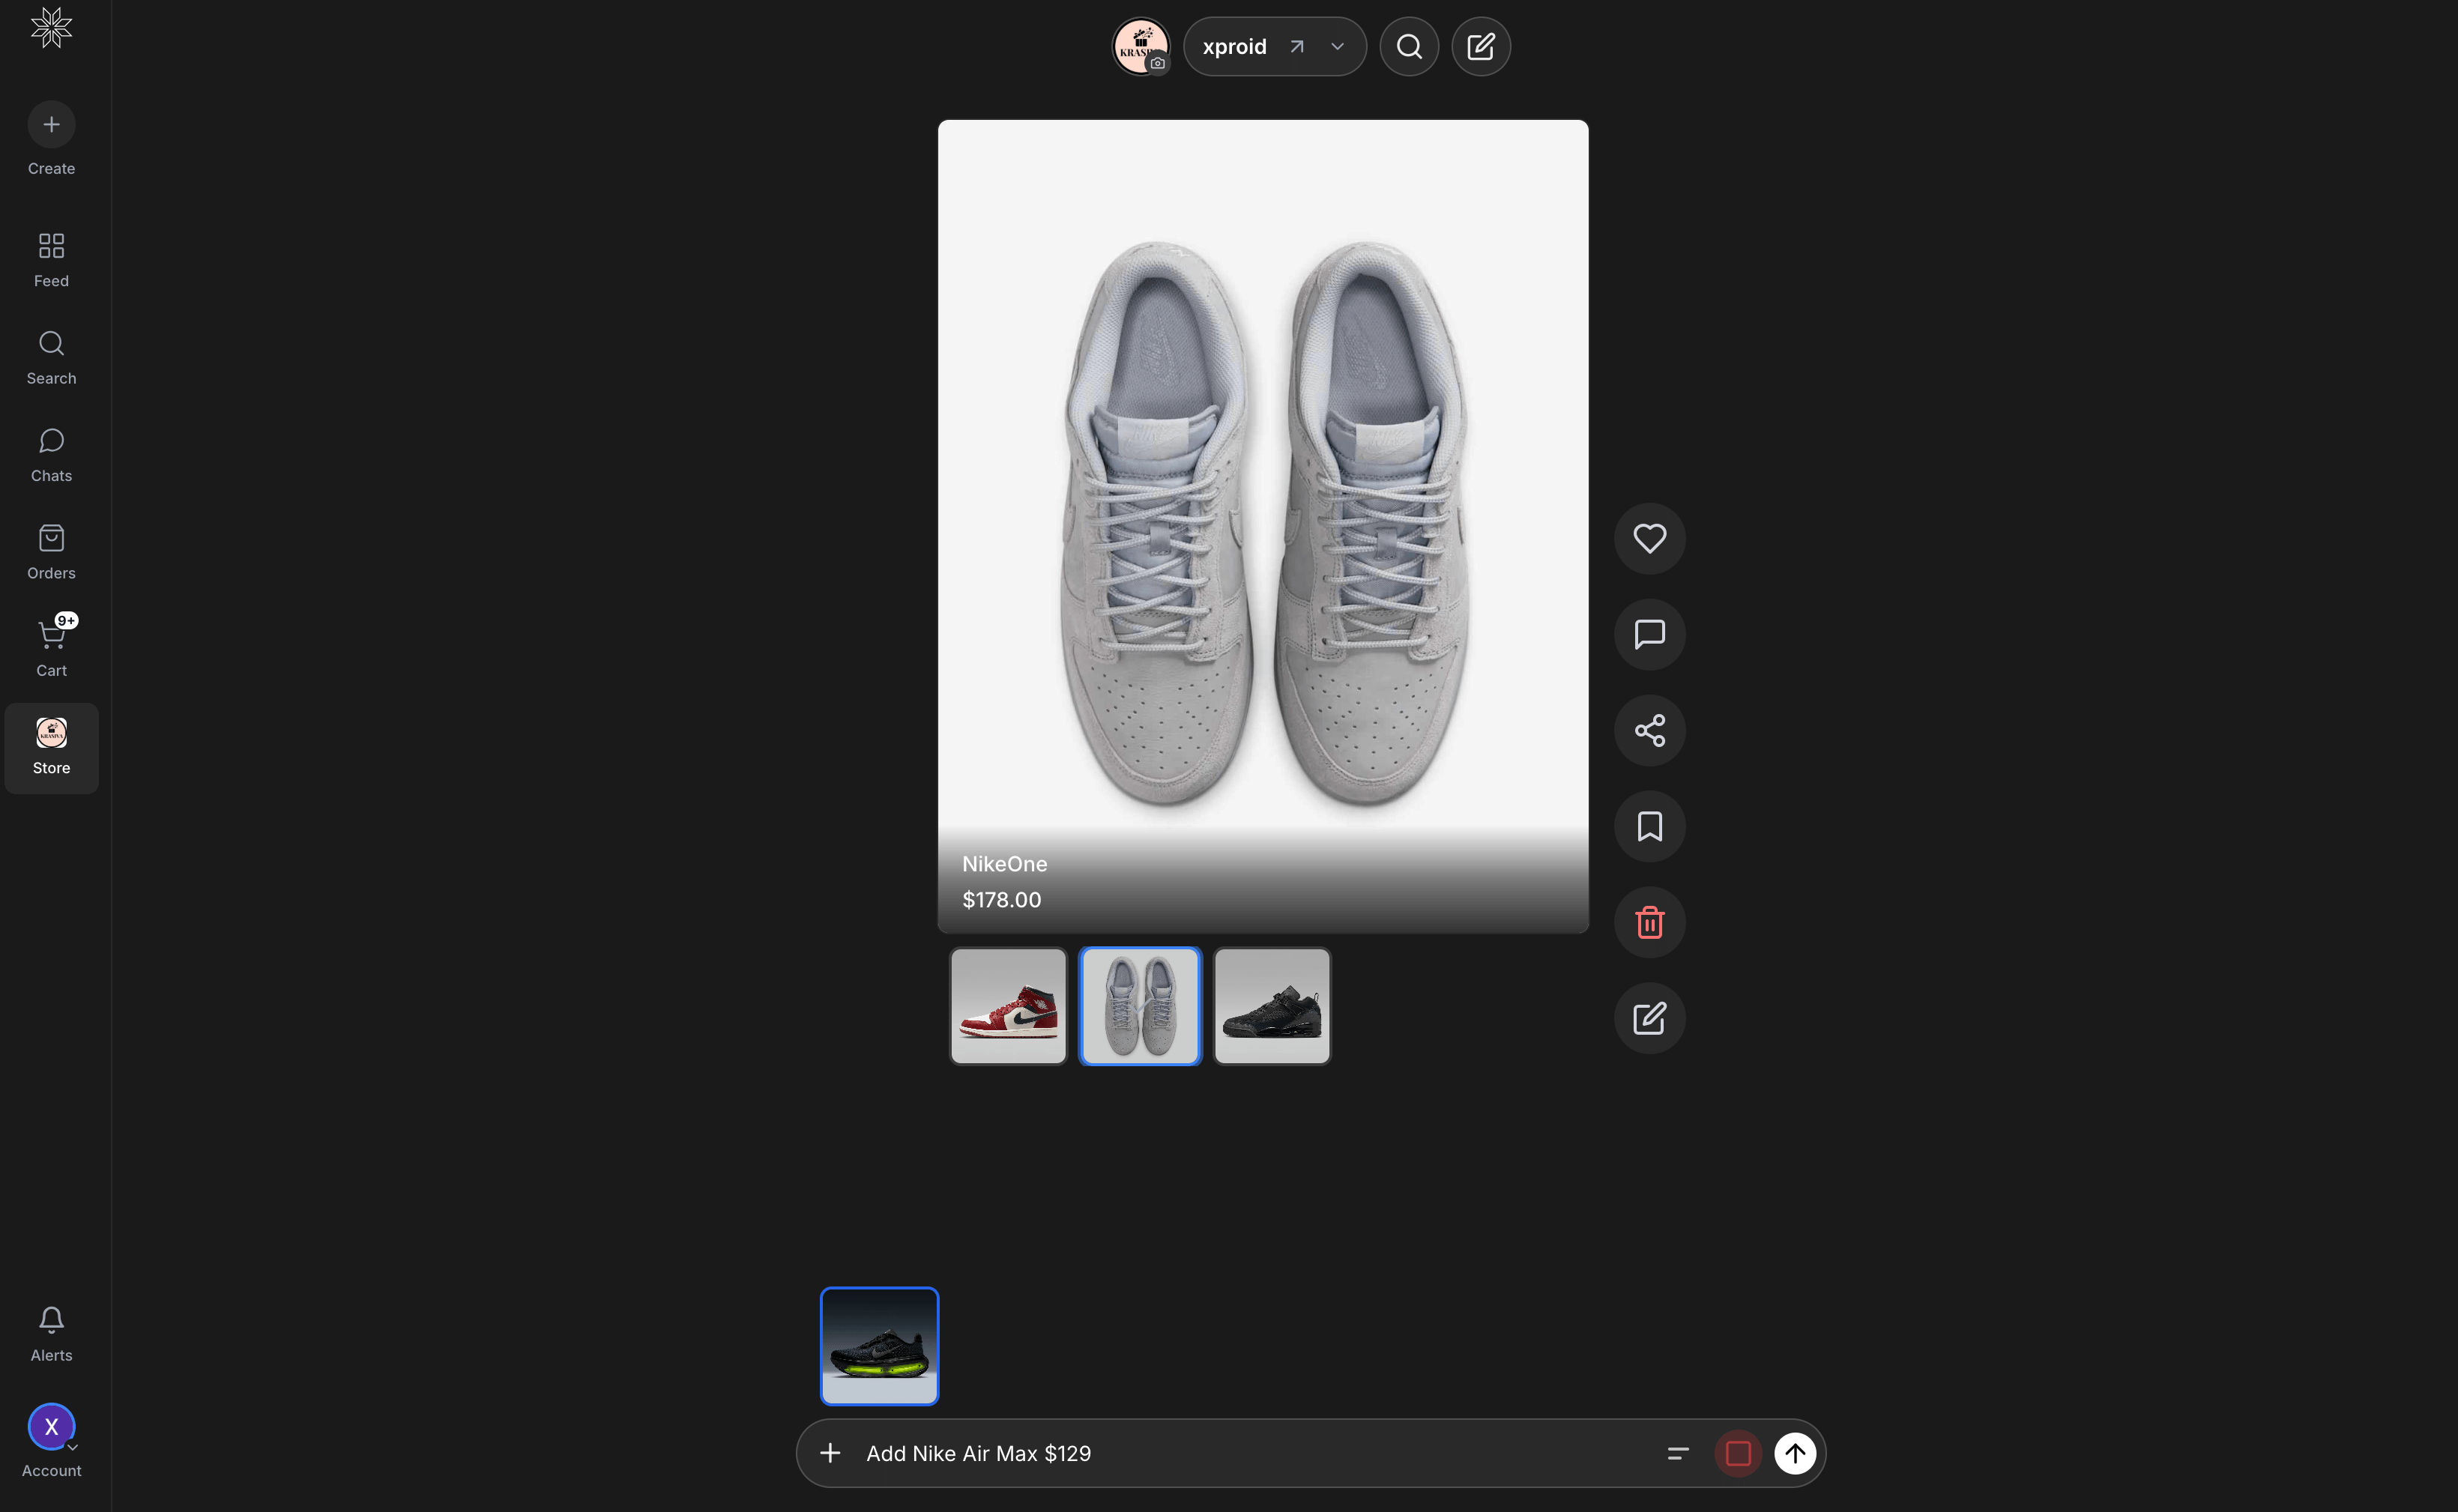Open the Feed section

click(x=51, y=258)
